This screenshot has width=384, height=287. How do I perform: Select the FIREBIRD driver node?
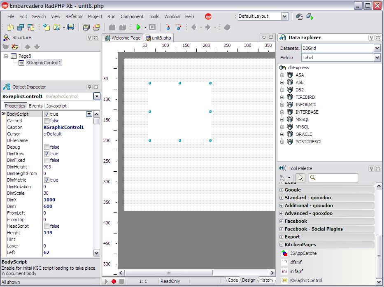305,97
